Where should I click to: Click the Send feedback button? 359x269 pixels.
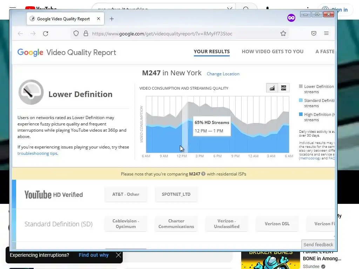(x=318, y=244)
